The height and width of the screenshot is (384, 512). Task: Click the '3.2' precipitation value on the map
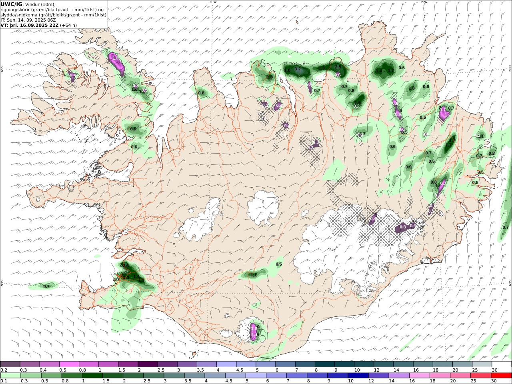pyautogui.click(x=298, y=69)
